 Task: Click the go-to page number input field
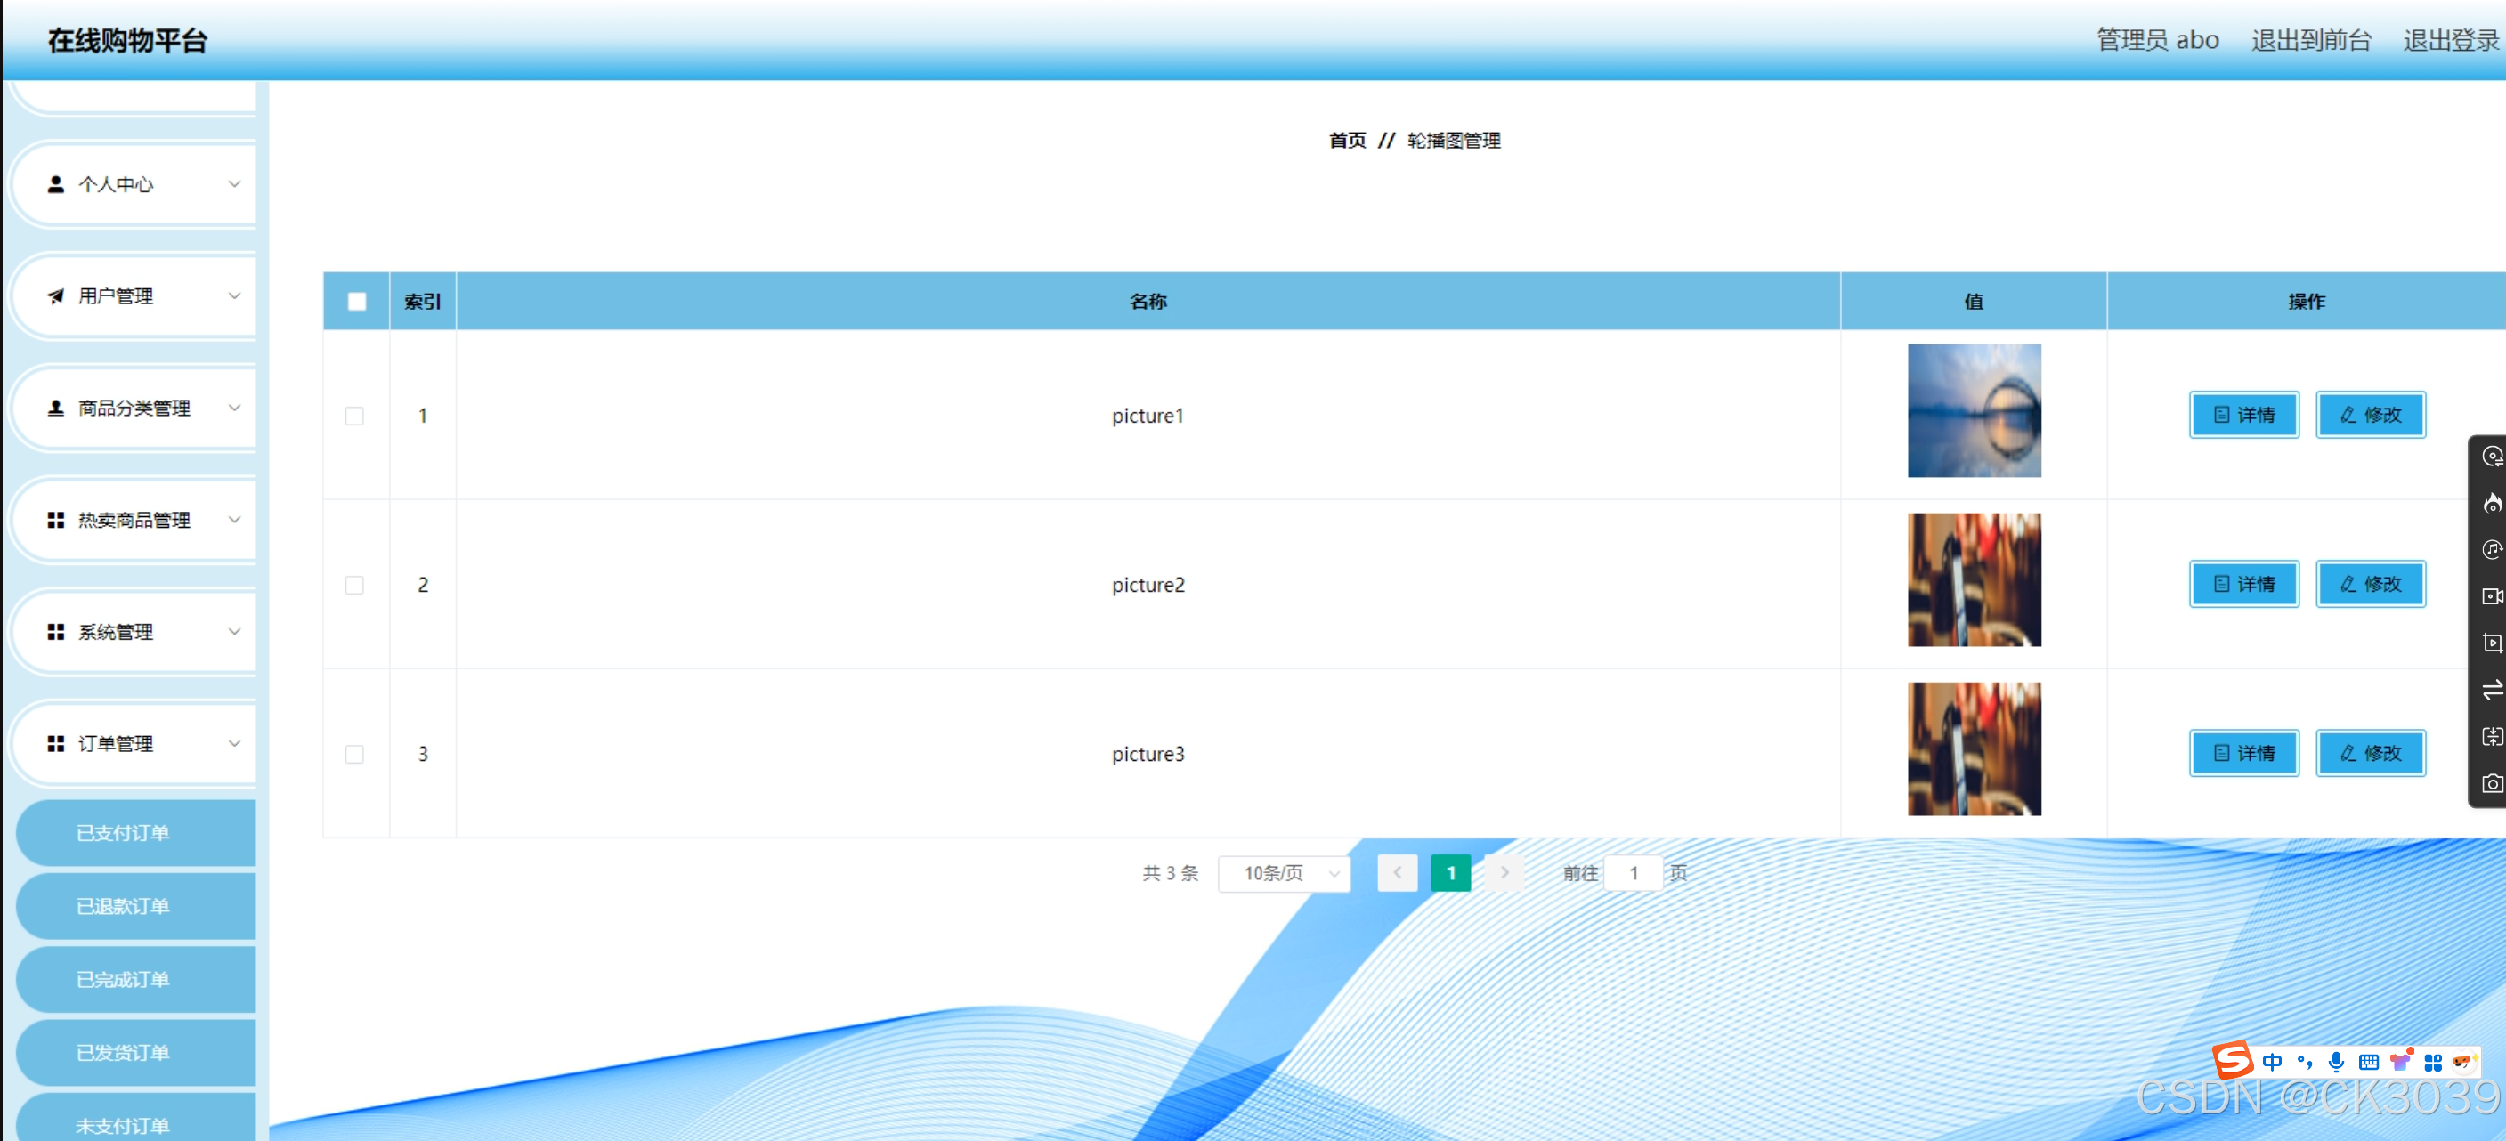[x=1634, y=872]
